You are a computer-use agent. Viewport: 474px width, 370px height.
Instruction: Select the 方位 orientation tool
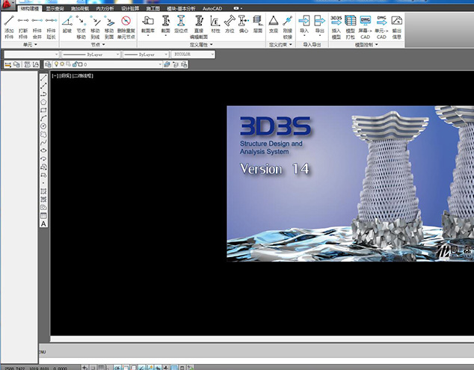(x=230, y=25)
